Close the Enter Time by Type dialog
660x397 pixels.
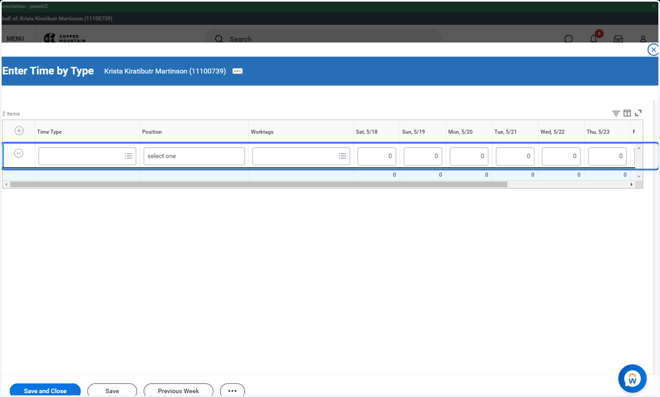click(653, 50)
